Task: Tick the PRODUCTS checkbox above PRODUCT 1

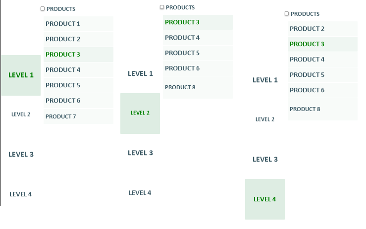Action: point(43,8)
